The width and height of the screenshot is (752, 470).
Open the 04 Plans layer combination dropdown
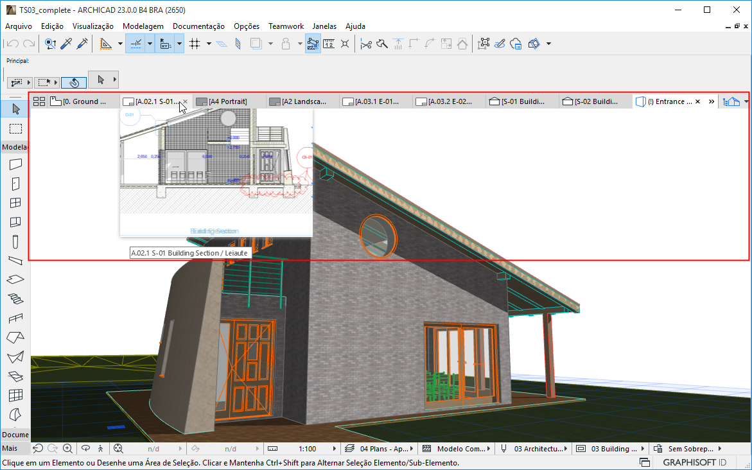[412, 449]
